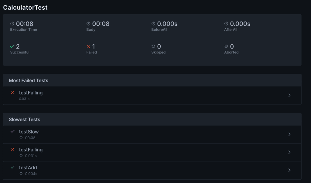Expand details for testAdd via its chevron
The image size is (311, 183).
click(289, 170)
